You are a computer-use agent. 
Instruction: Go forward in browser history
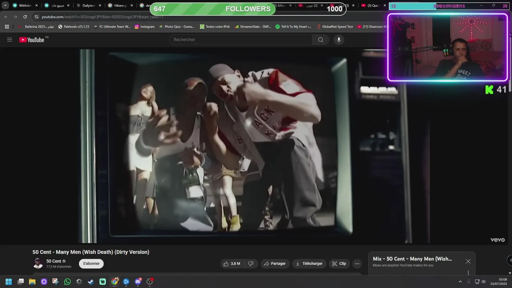click(15, 17)
